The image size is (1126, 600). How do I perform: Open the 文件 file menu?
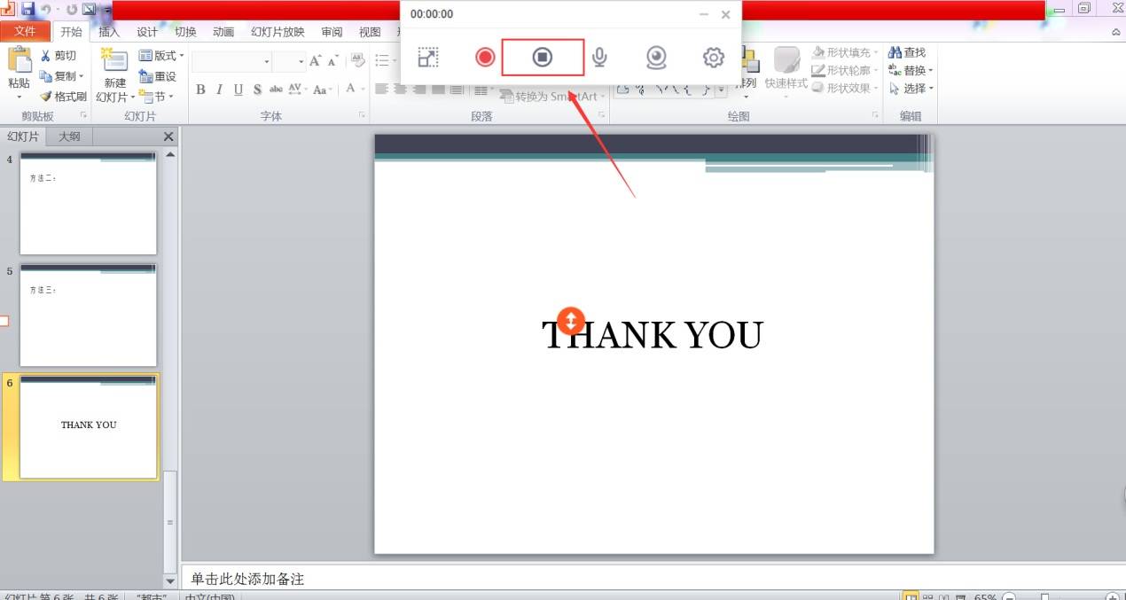click(25, 32)
